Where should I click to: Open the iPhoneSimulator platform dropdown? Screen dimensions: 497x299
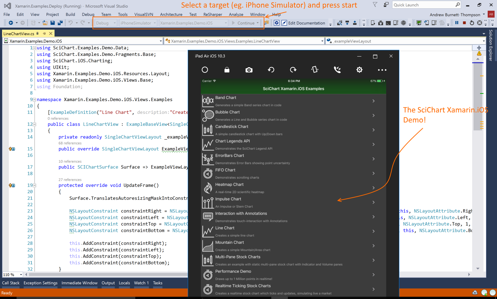[138, 23]
